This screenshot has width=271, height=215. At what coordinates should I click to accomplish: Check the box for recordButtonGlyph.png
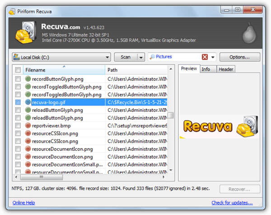[x=18, y=79]
